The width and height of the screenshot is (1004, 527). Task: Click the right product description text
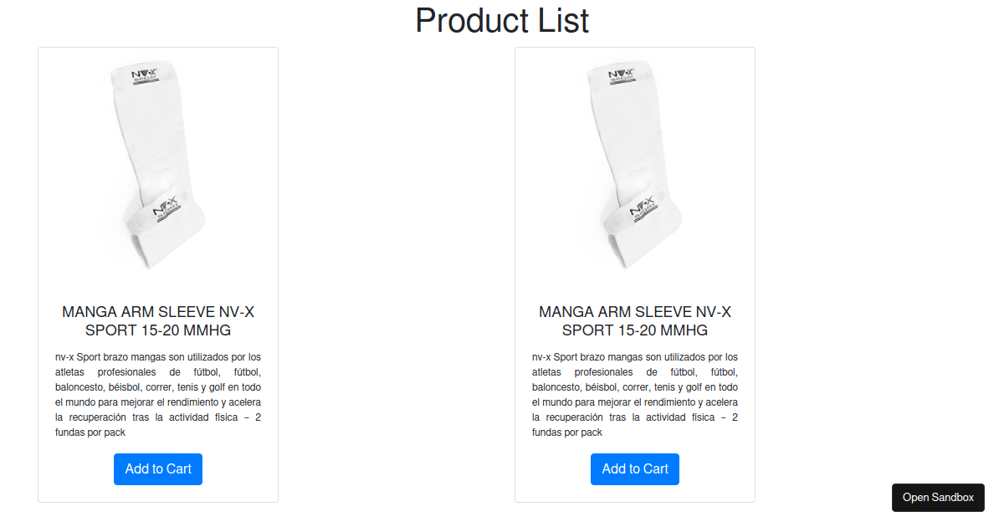pos(634,393)
